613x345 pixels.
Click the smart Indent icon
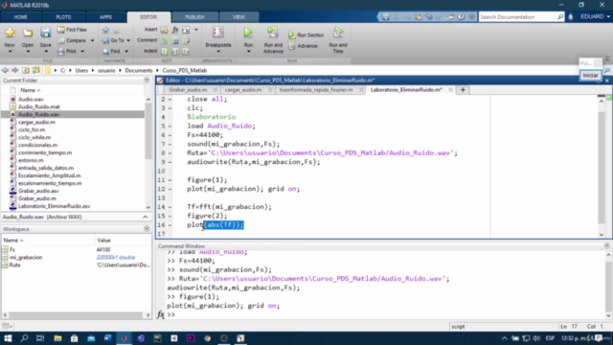pos(164,51)
